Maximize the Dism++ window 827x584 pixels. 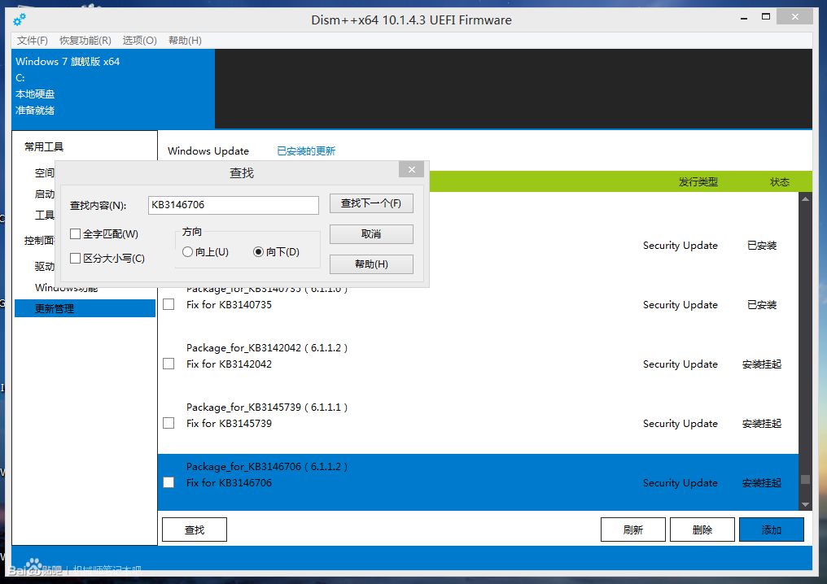[766, 17]
